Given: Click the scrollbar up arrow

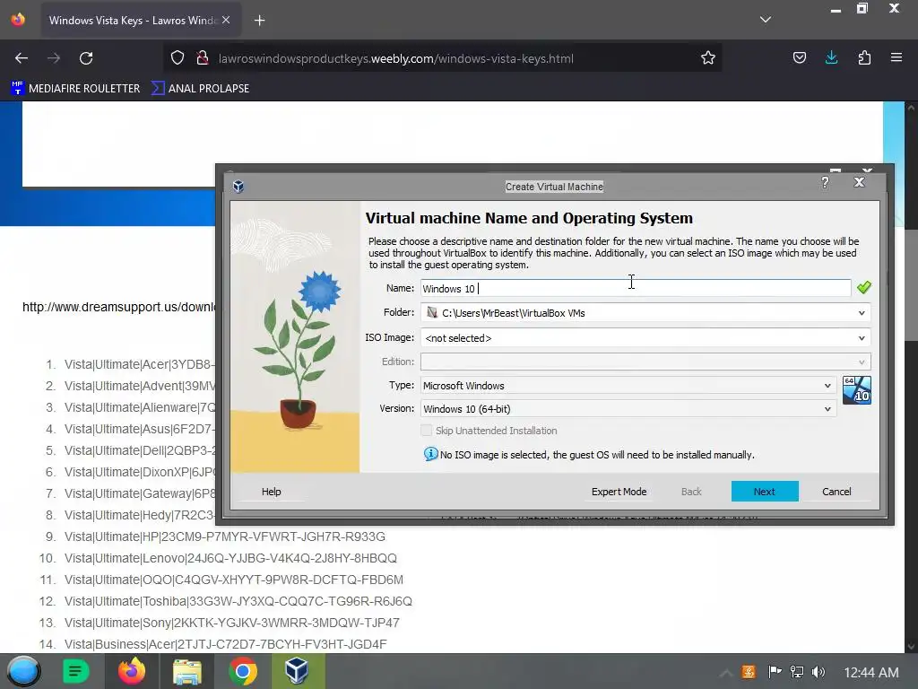Looking at the screenshot, I should pos(911,108).
